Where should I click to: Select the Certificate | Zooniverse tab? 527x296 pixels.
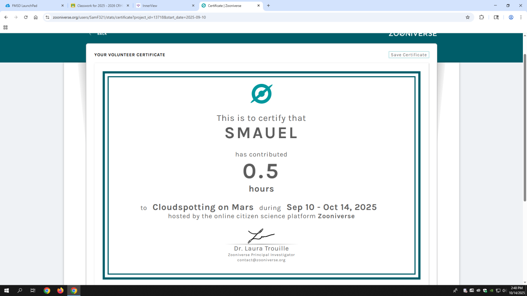tap(231, 6)
